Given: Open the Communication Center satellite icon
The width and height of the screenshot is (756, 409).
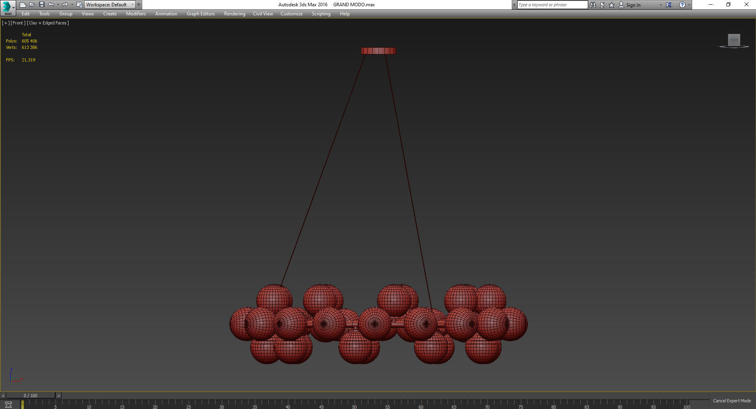Looking at the screenshot, I should [602, 5].
